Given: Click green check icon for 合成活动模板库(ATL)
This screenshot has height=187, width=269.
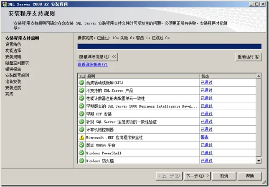Looking at the screenshot, I should (81, 83).
